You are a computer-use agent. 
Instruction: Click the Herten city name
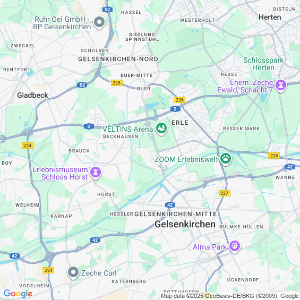pos(270,17)
